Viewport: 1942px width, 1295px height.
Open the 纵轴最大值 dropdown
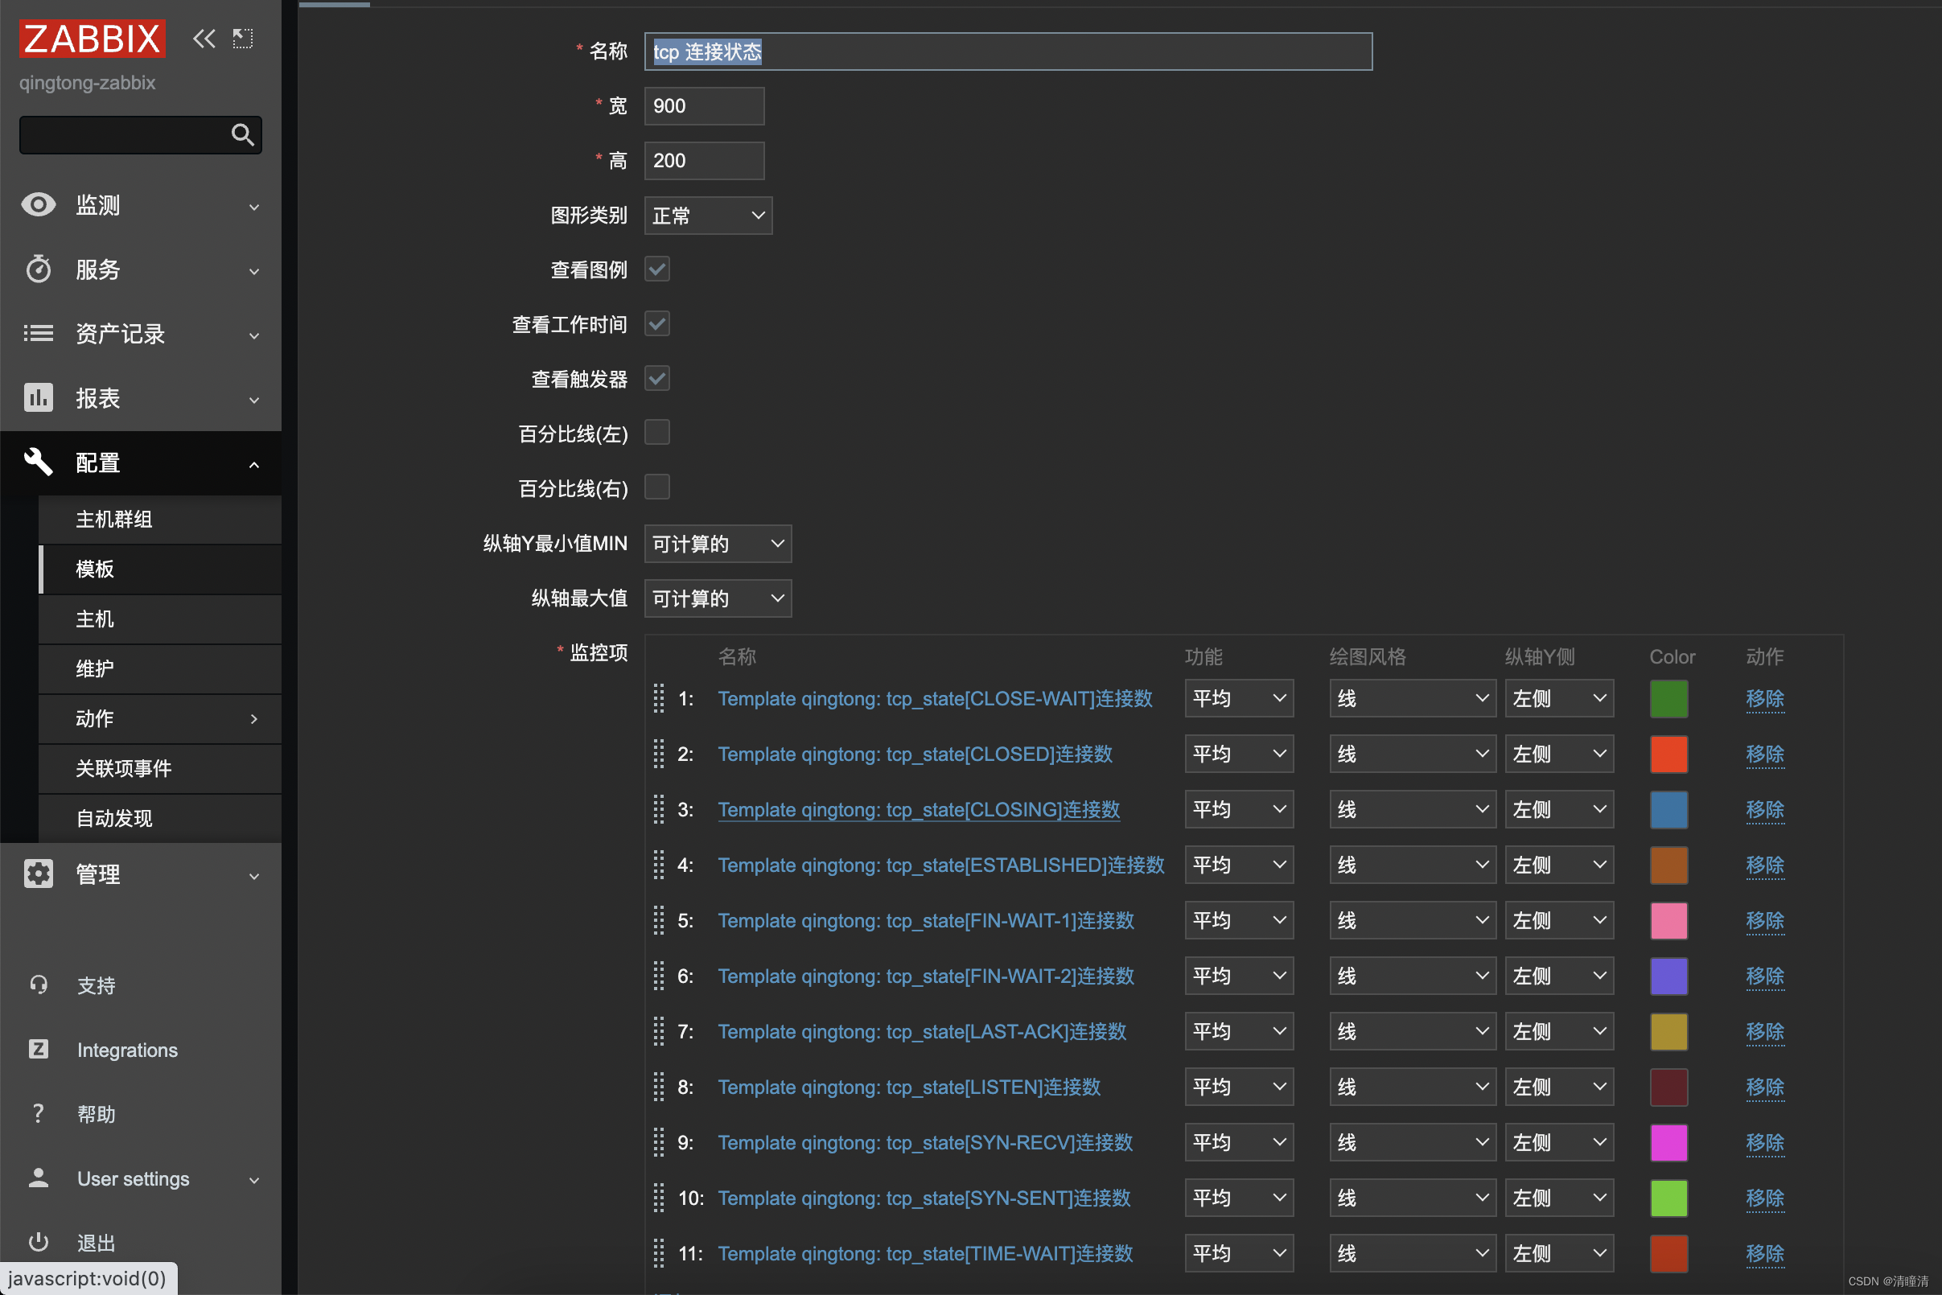[718, 598]
